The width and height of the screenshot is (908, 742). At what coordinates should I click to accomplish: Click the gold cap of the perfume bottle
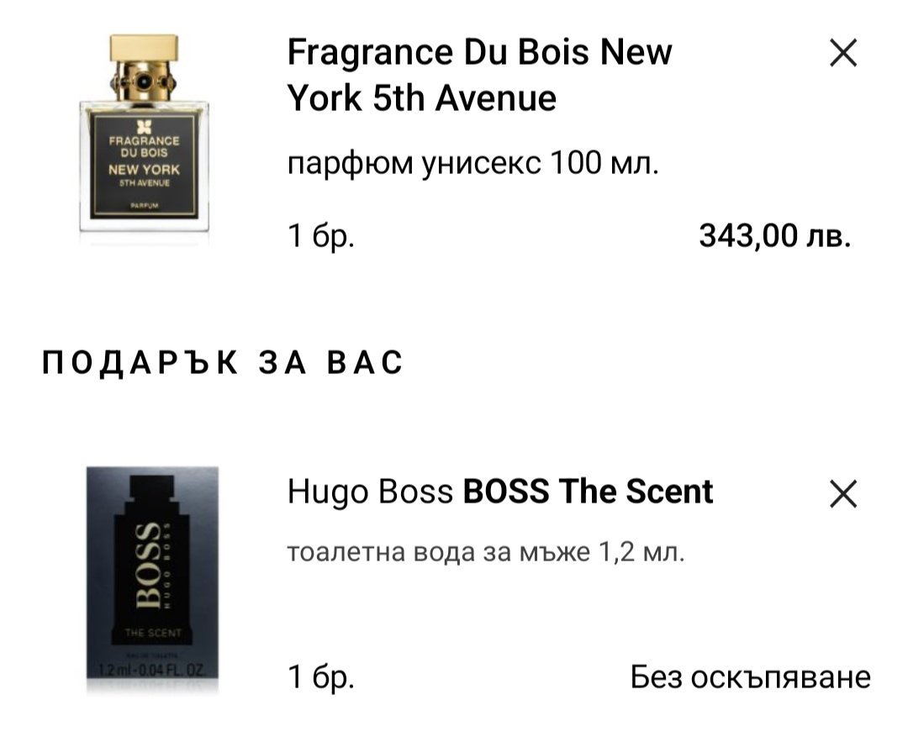click(144, 47)
